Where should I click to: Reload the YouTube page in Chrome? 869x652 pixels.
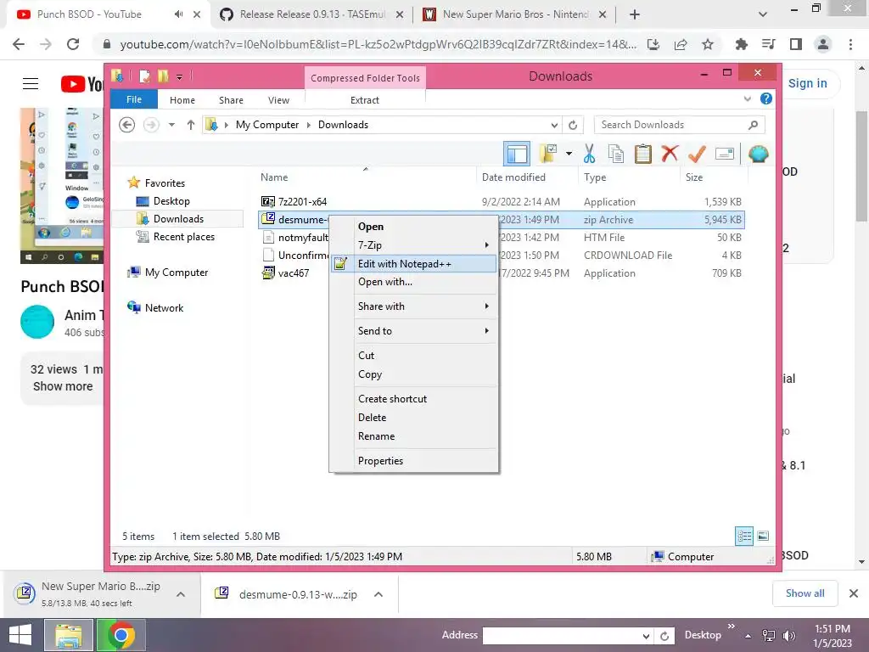pos(73,44)
